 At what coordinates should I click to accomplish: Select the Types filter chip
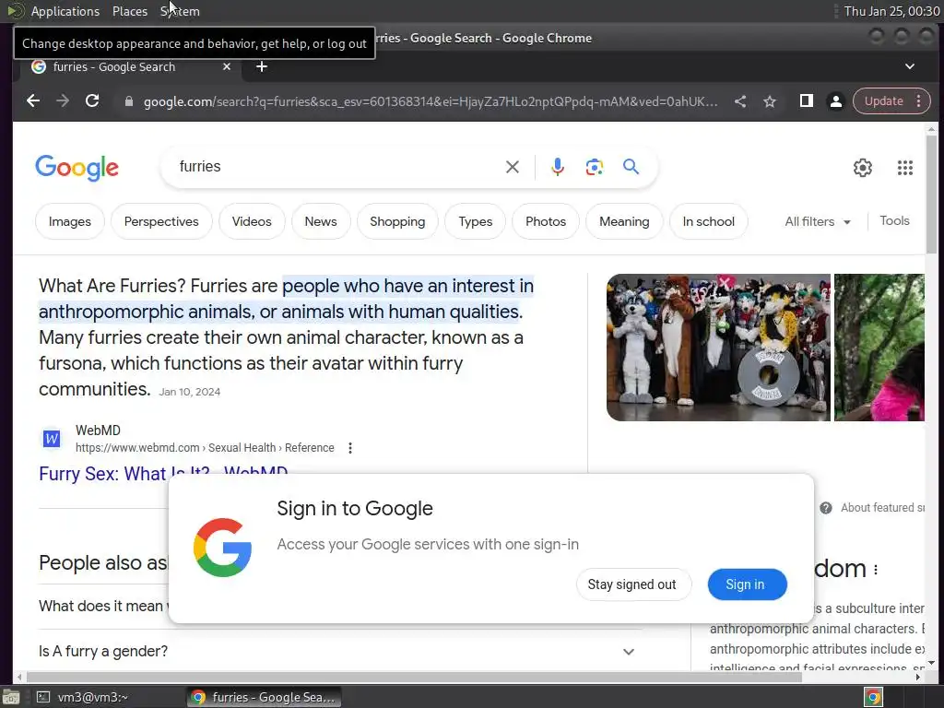click(x=475, y=221)
